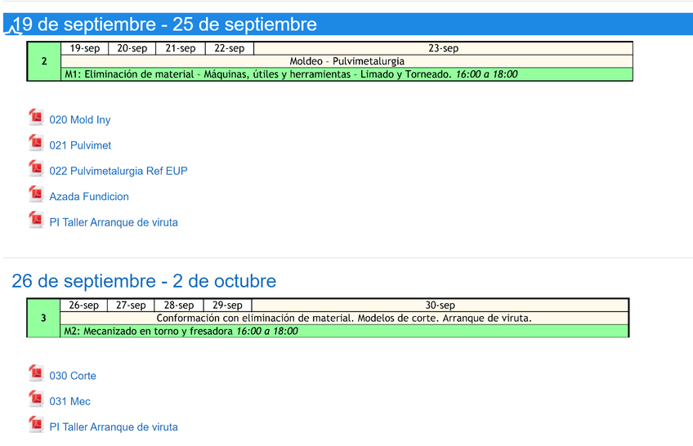Open the Azada Fundicion file

coord(89,197)
